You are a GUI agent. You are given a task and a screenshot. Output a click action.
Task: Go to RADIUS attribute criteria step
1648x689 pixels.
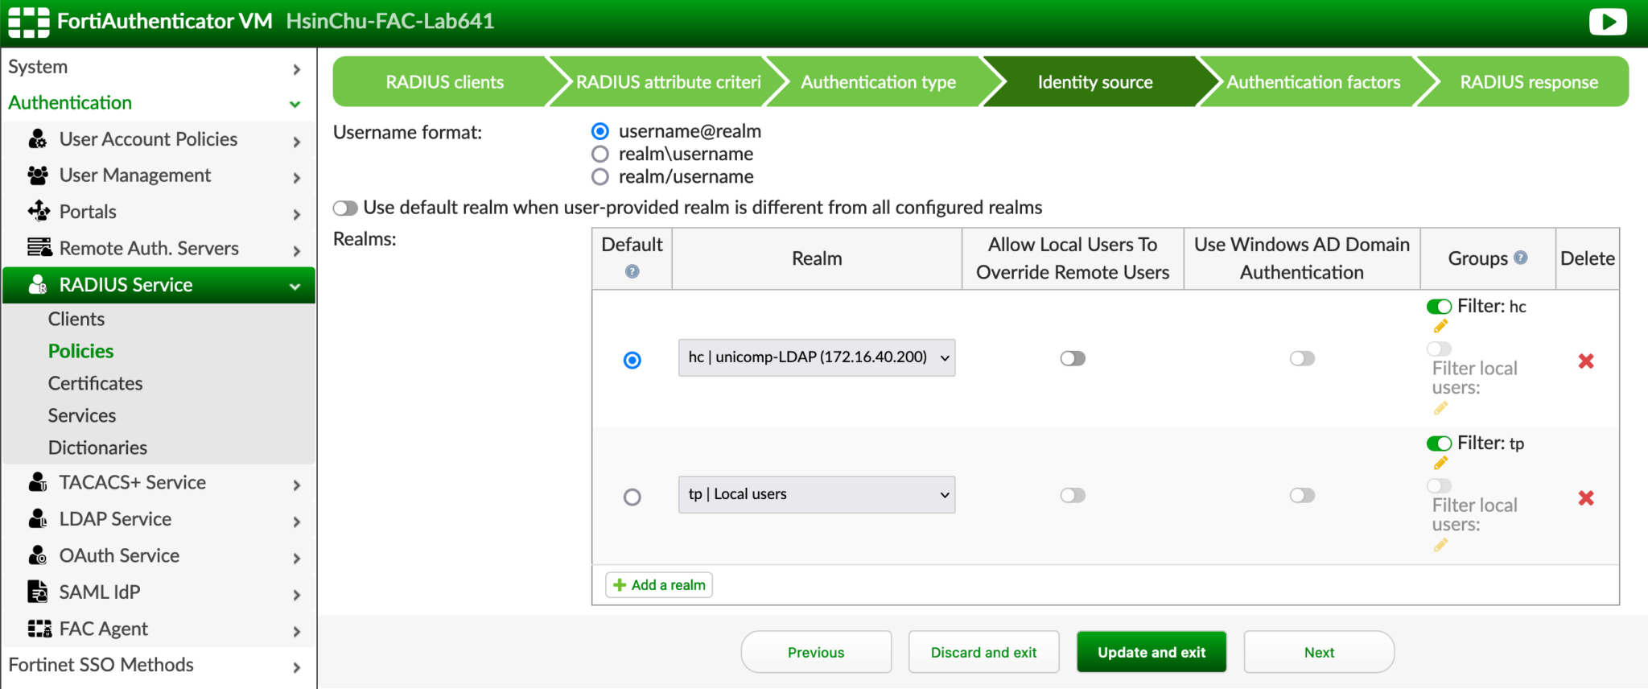[668, 82]
